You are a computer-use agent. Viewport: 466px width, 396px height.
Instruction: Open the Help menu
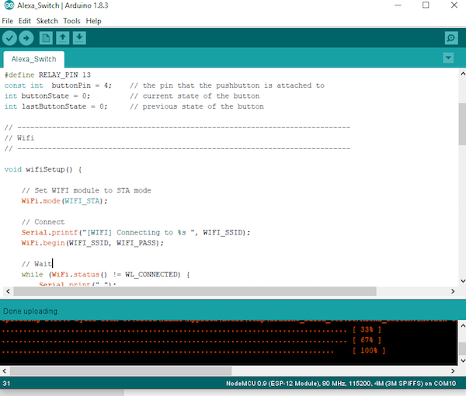(x=93, y=21)
